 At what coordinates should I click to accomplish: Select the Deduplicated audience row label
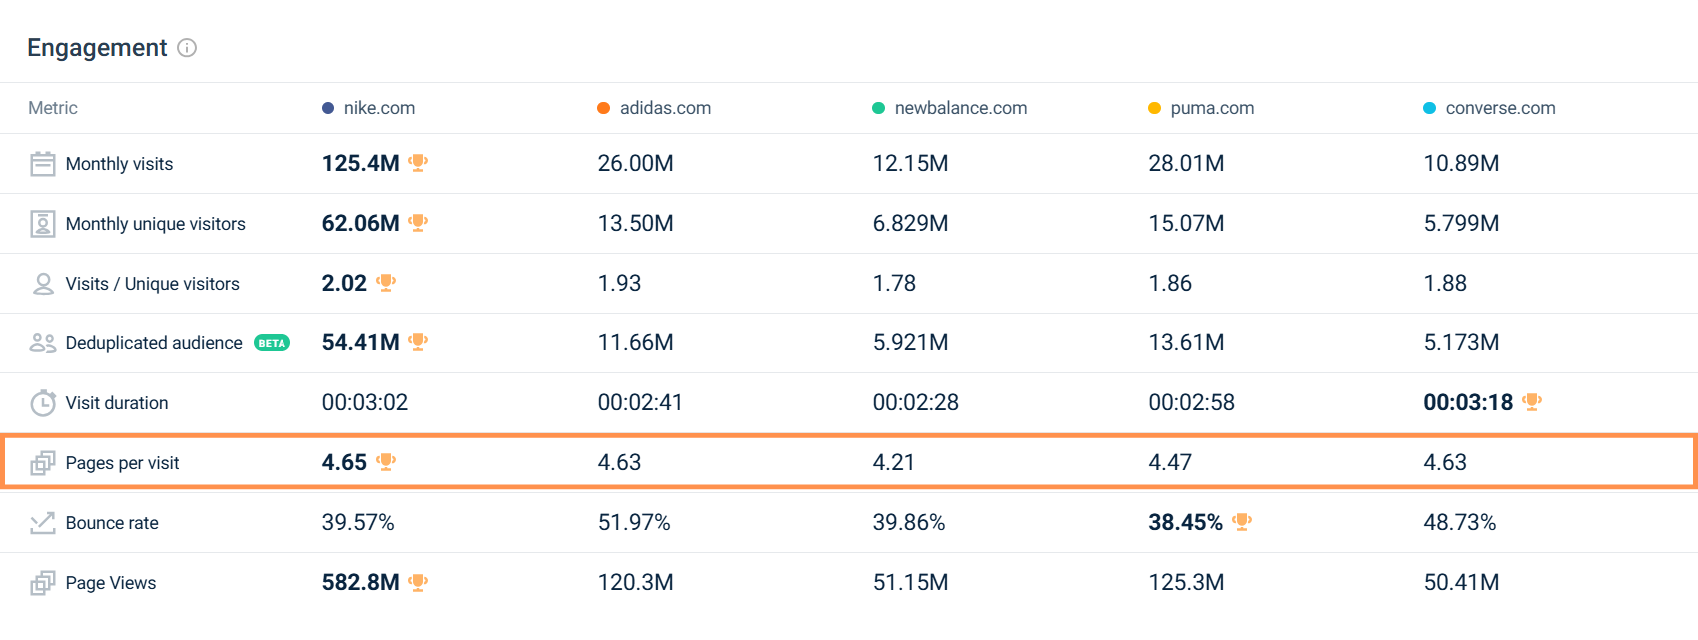pos(154,343)
